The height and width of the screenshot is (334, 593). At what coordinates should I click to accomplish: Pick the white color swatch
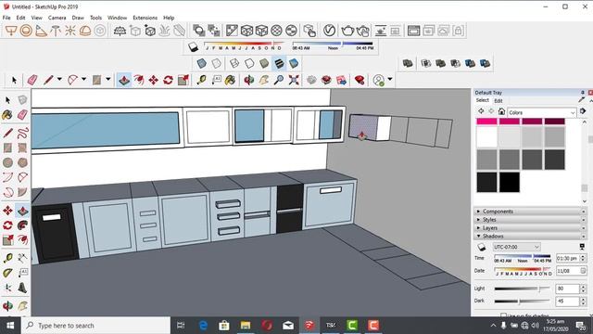pos(486,136)
